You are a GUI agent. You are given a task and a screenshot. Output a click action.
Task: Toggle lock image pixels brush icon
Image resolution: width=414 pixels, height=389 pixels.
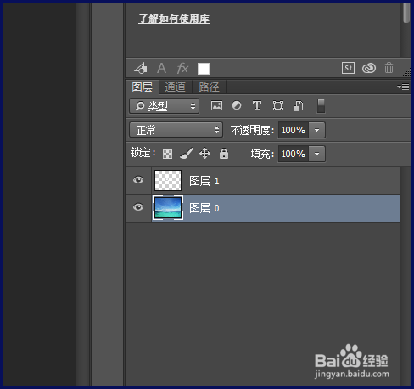[x=187, y=154]
